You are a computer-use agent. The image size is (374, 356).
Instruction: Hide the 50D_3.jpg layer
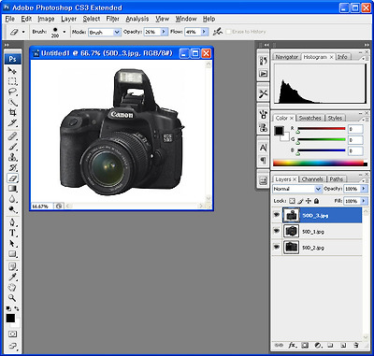[x=276, y=215]
